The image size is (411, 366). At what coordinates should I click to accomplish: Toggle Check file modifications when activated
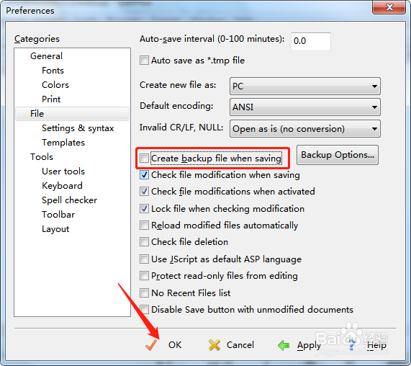(x=144, y=191)
